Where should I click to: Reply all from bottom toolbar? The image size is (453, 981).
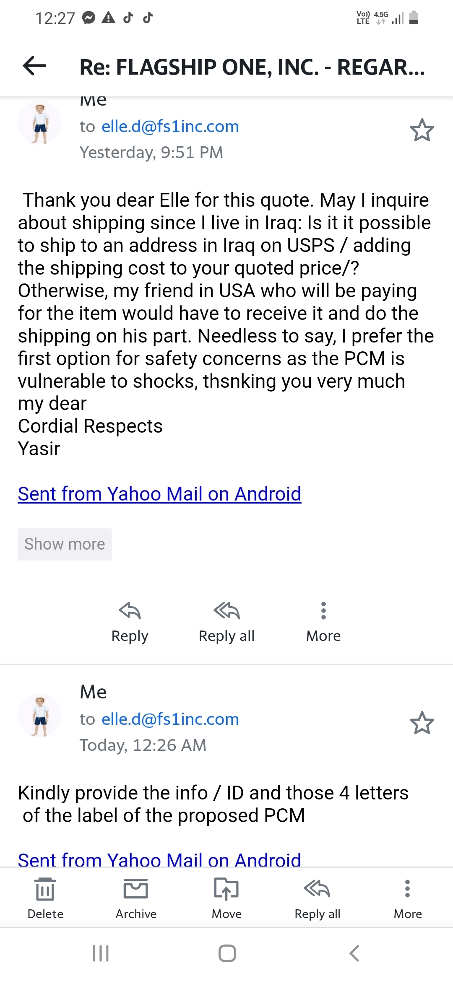click(317, 898)
